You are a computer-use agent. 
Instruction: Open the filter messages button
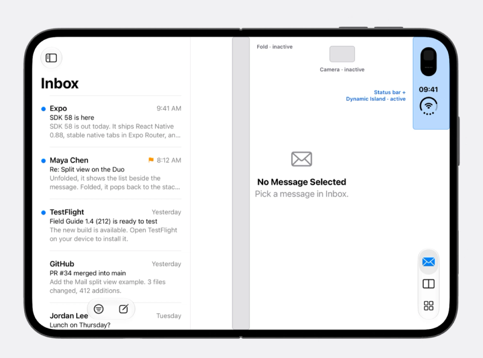98,308
